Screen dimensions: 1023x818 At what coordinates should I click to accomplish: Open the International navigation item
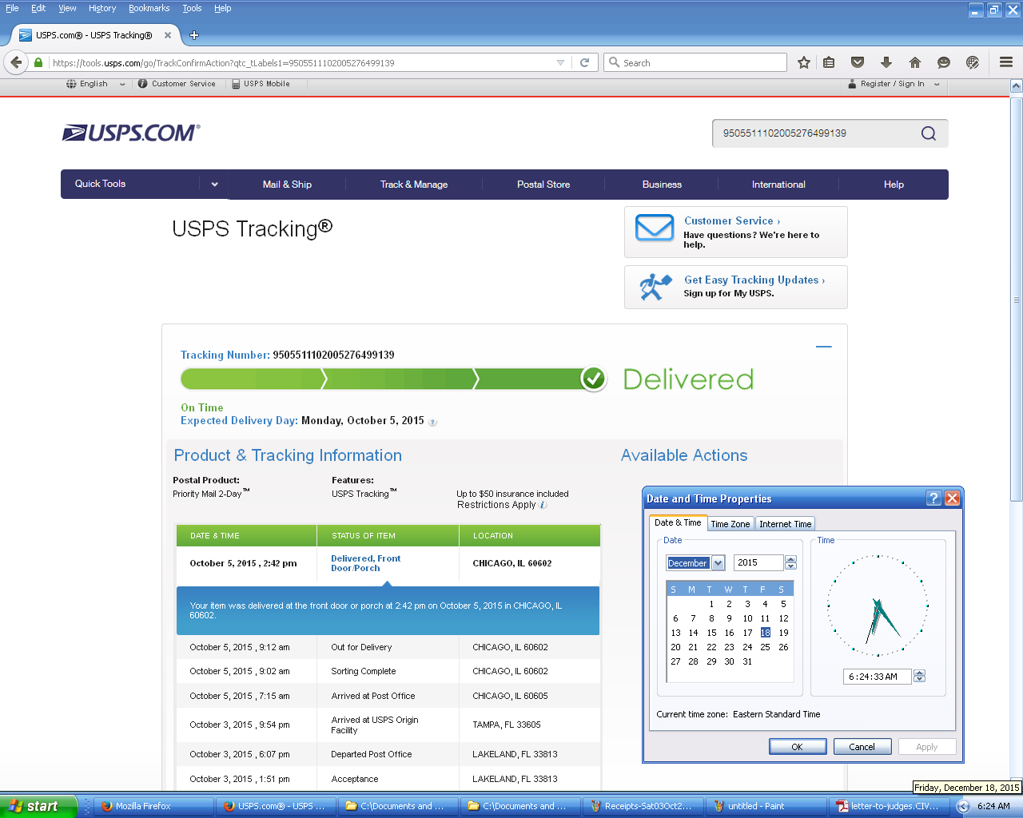pos(778,185)
